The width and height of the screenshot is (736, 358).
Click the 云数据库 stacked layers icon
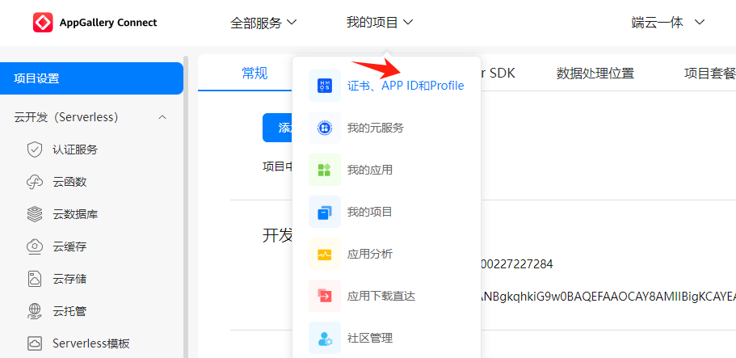pos(35,215)
